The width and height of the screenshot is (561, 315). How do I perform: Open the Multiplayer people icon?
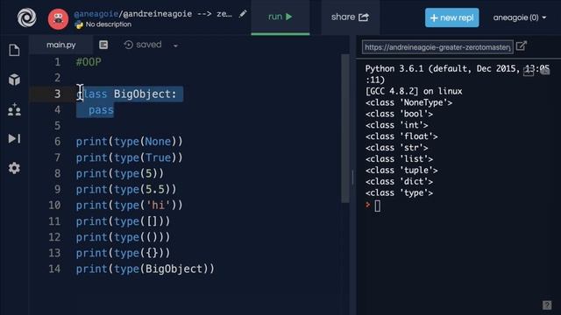[14, 109]
